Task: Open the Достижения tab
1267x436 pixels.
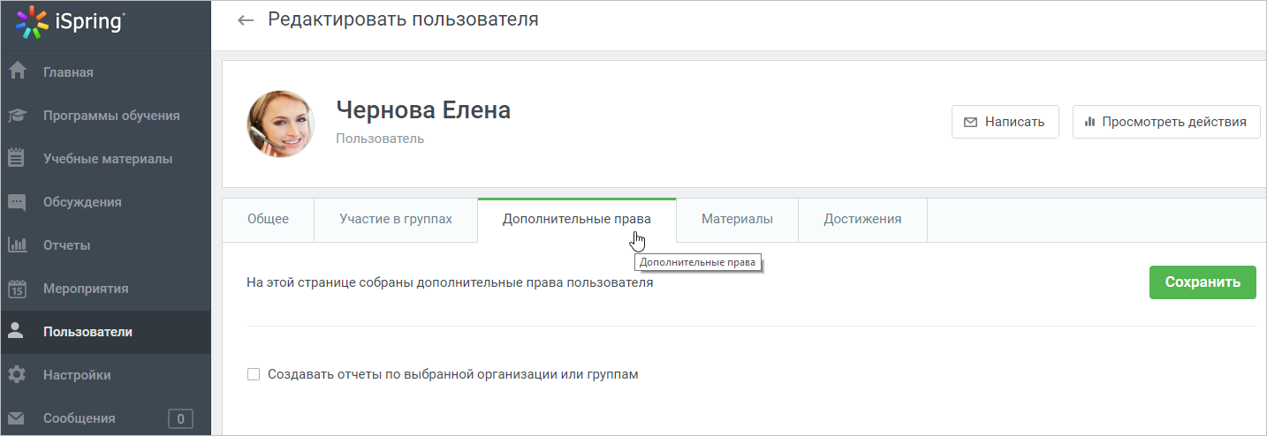Action: [x=862, y=219]
